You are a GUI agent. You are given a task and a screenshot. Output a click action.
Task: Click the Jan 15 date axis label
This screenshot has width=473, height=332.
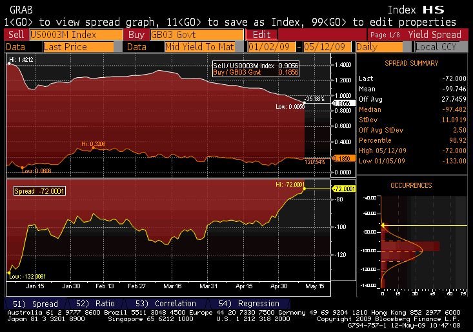(35, 286)
